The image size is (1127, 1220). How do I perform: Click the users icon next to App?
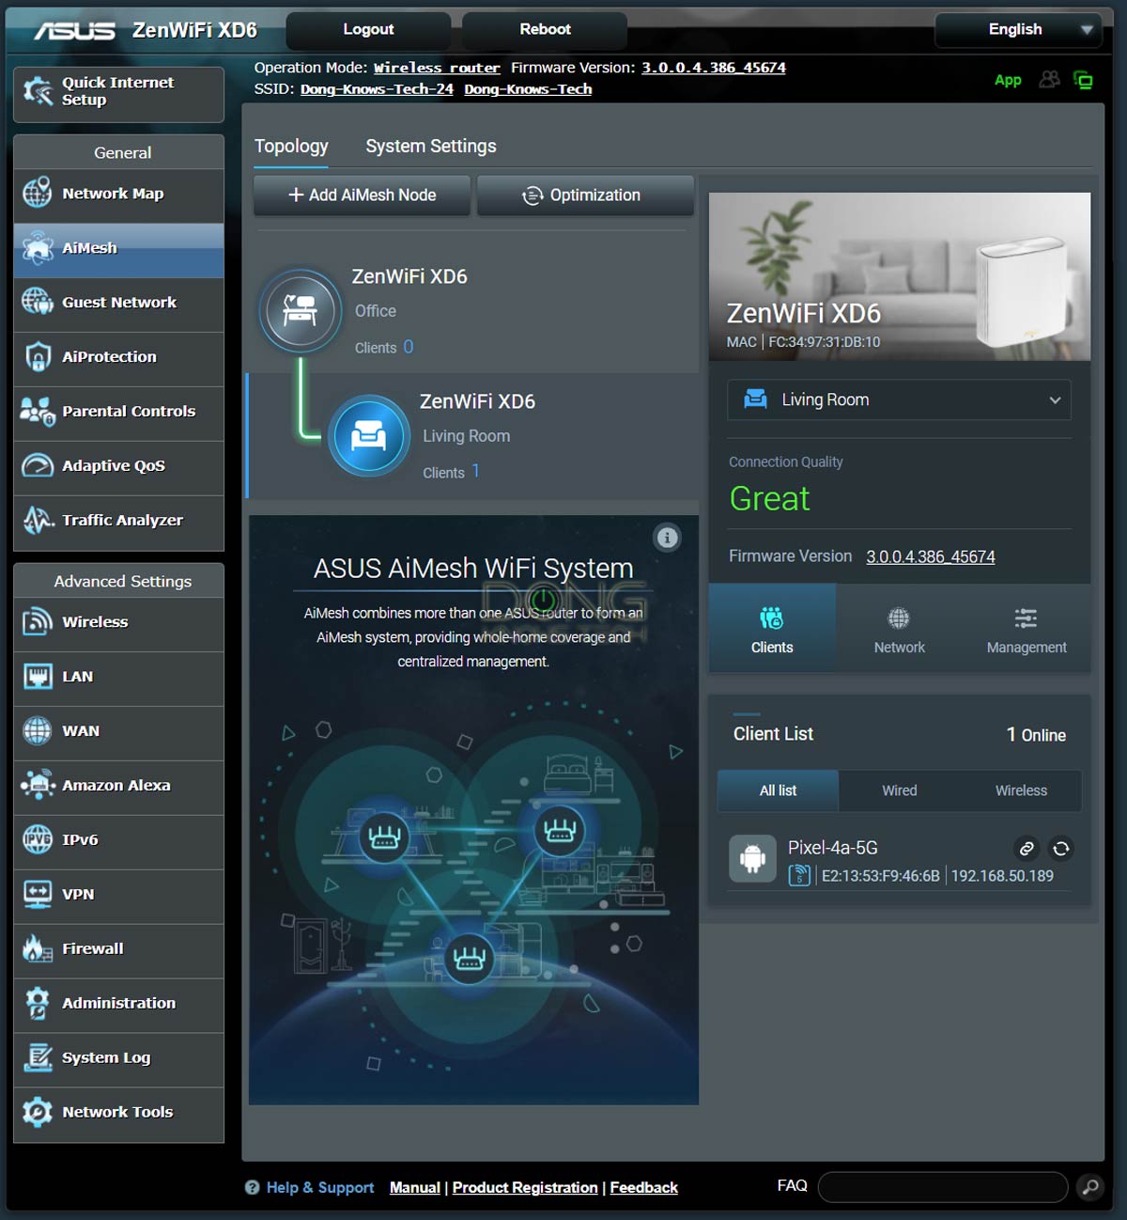click(1049, 80)
